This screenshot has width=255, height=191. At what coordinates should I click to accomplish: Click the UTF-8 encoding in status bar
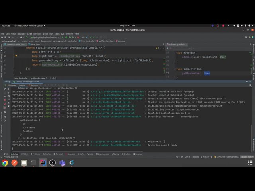187,157
